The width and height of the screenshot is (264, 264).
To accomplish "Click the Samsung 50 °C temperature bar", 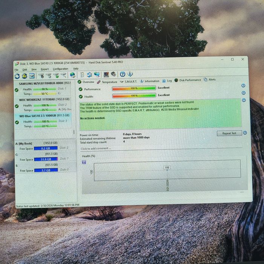I will 45,94.
